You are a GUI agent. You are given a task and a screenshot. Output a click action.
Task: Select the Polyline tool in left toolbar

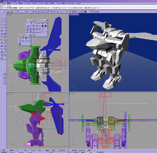tap(2, 19)
